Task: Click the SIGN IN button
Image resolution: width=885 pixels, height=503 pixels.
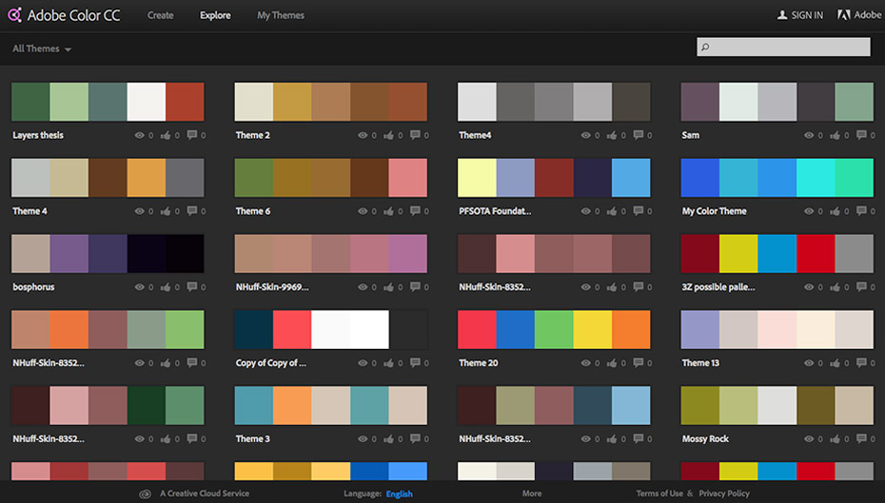Action: coord(799,15)
